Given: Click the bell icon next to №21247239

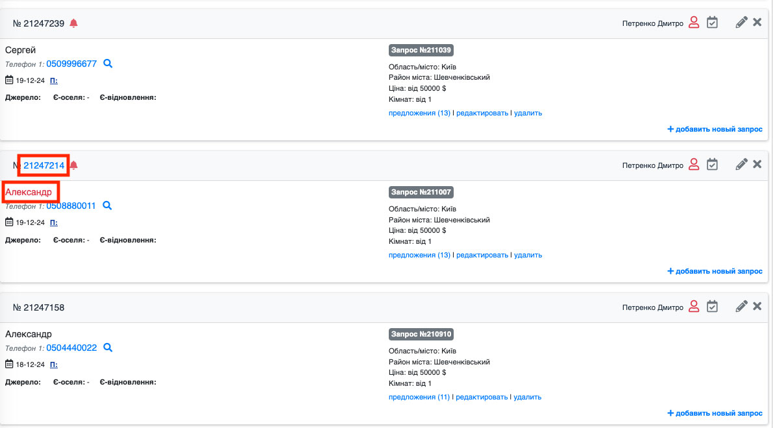Looking at the screenshot, I should tap(73, 23).
